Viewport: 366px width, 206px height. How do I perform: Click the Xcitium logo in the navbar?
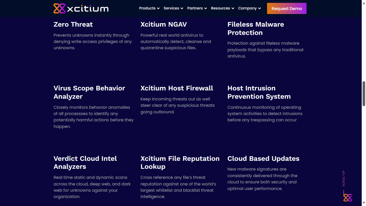(81, 8)
